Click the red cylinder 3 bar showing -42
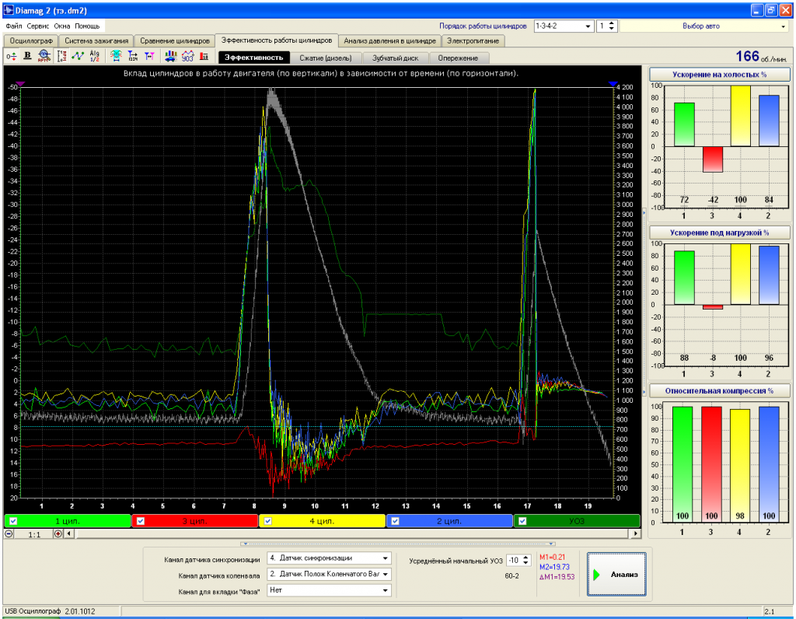The height and width of the screenshot is (619, 796). coord(712,159)
